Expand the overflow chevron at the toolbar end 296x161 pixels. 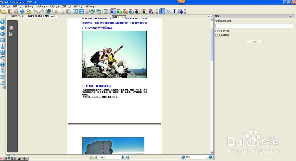coord(185,12)
